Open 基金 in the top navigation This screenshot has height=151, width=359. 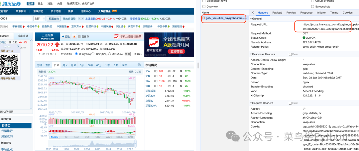[x=40, y=3]
